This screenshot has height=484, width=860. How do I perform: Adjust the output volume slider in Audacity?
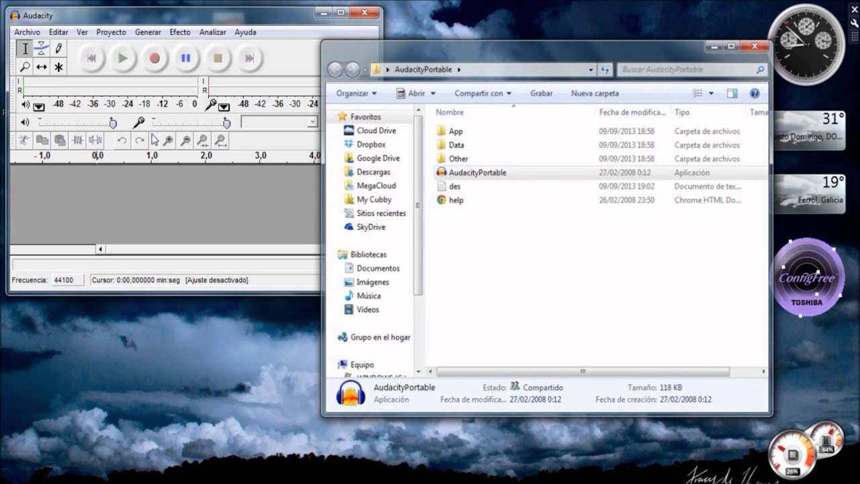coord(76,122)
